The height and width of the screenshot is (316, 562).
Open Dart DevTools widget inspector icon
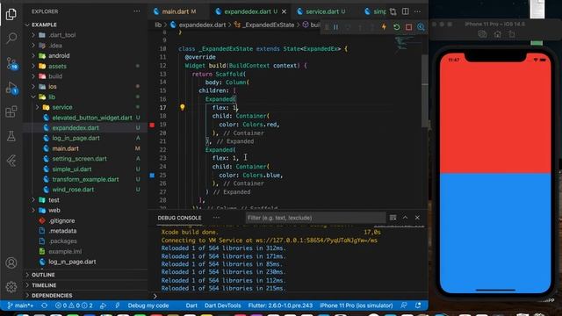point(421,27)
